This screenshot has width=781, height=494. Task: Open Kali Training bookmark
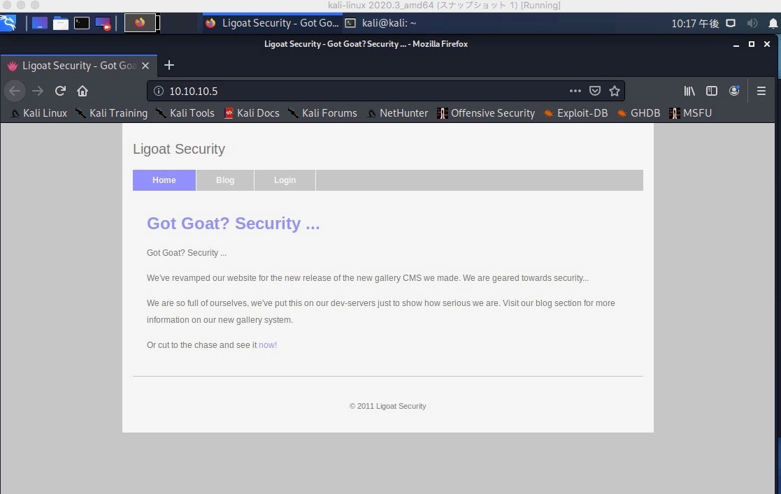(112, 113)
